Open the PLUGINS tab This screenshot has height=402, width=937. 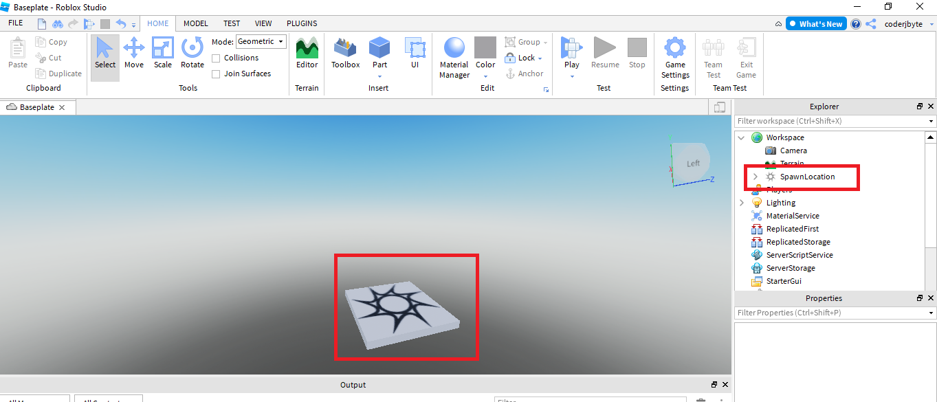pos(302,23)
